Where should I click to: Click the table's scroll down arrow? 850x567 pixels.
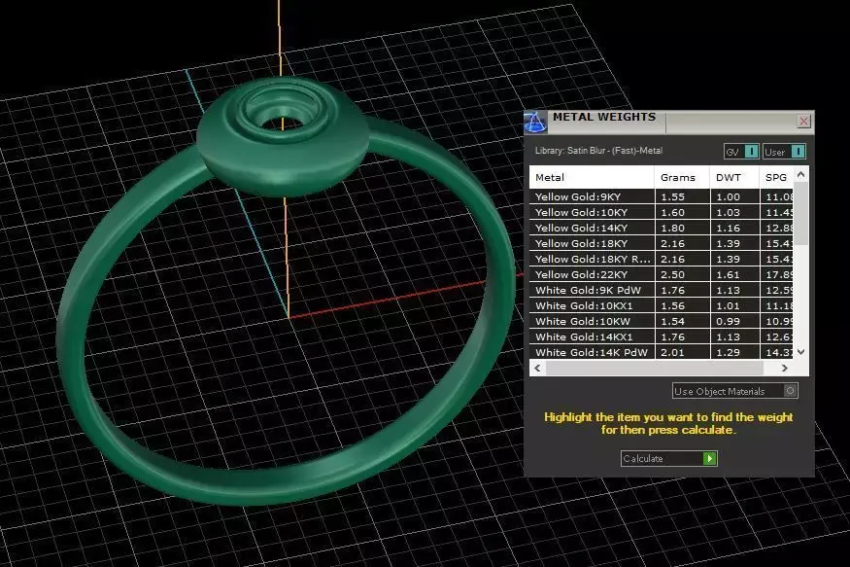[801, 352]
